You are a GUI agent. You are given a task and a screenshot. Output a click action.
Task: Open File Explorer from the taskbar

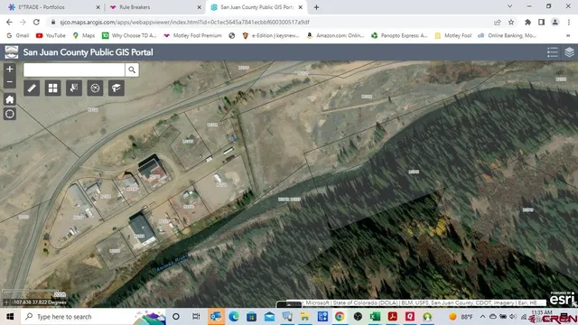305,317
